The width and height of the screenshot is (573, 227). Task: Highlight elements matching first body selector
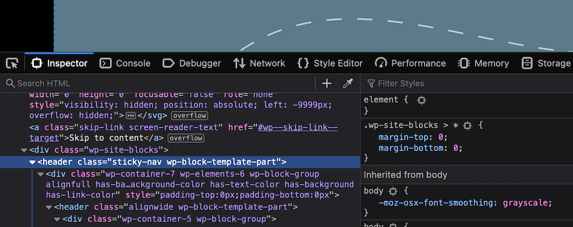(393, 191)
